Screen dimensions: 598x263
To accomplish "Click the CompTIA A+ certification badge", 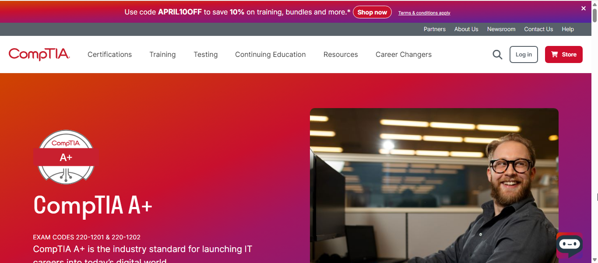I will [x=66, y=157].
